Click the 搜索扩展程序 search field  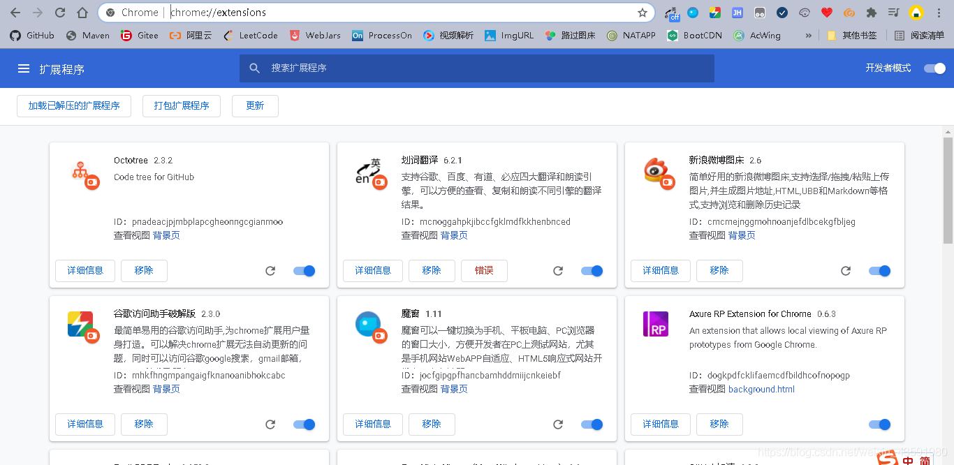click(x=477, y=68)
